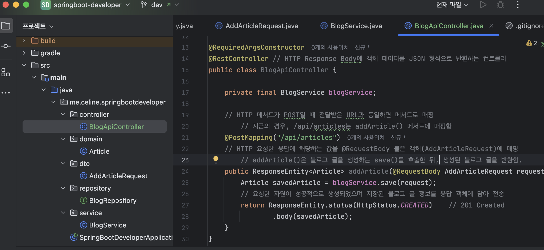
Task: Click the git branch icon next to dev
Action: tap(144, 5)
